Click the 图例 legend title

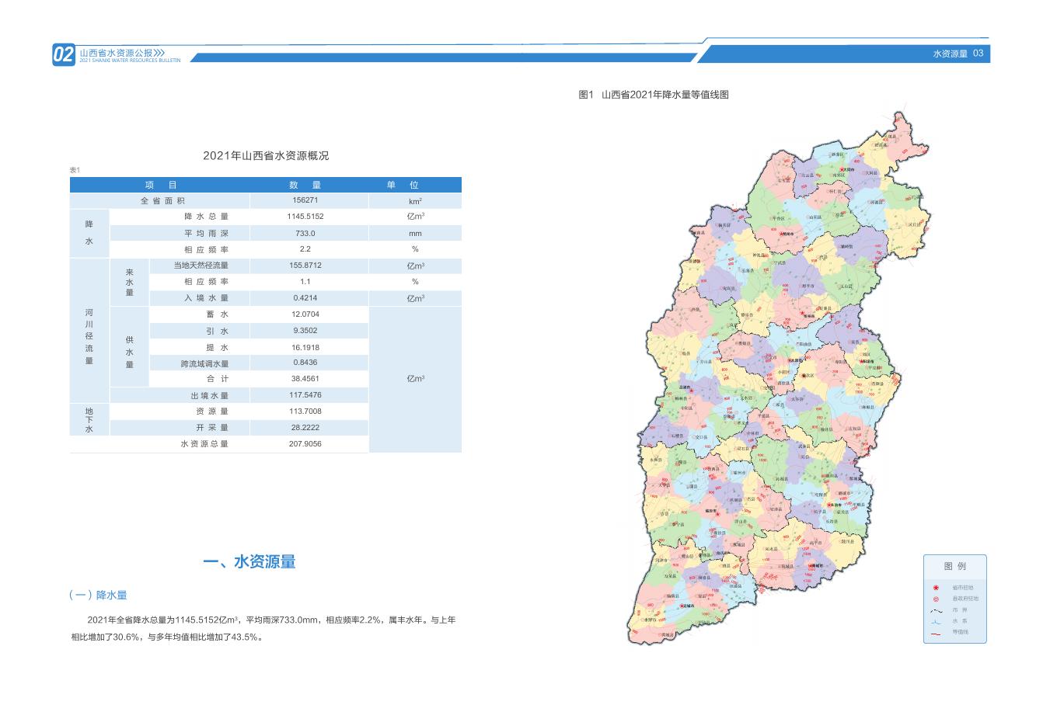point(954,566)
